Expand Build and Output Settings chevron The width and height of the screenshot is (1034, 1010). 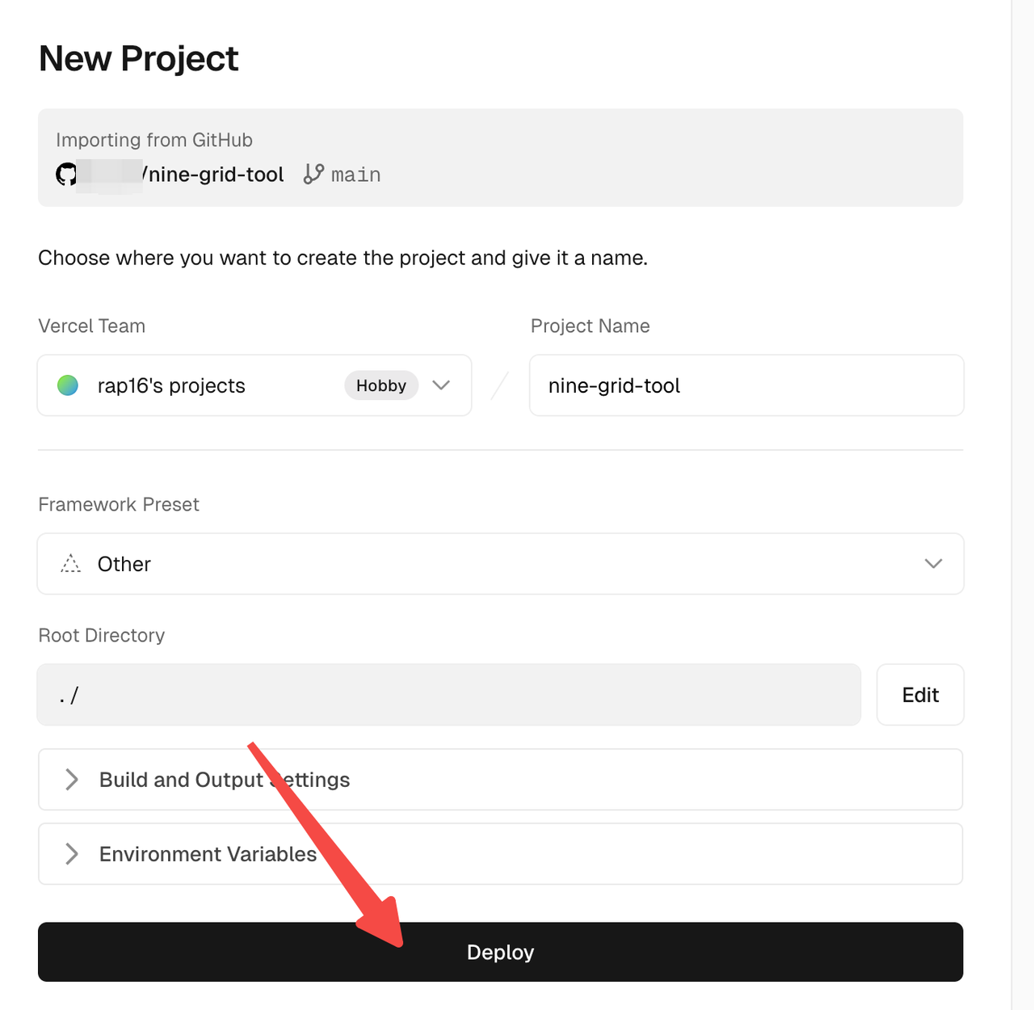(x=72, y=780)
